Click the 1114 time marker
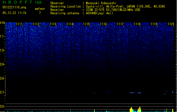Image resolution: width=177 pixels, height=112 pixels. click(x=70, y=24)
